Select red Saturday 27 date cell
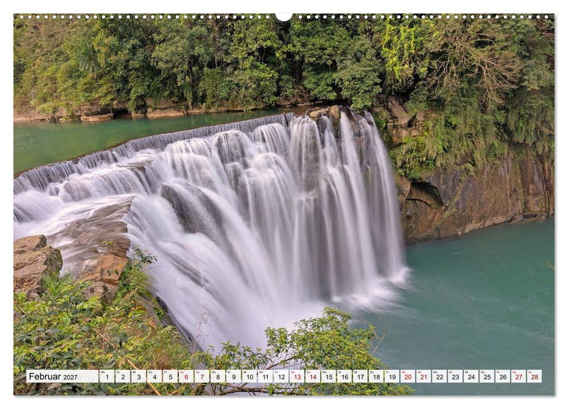Image resolution: width=568 pixels, height=409 pixels. (x=519, y=376)
